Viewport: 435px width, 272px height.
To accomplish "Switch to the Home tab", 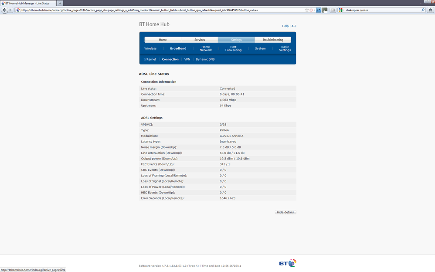I will click(x=163, y=40).
